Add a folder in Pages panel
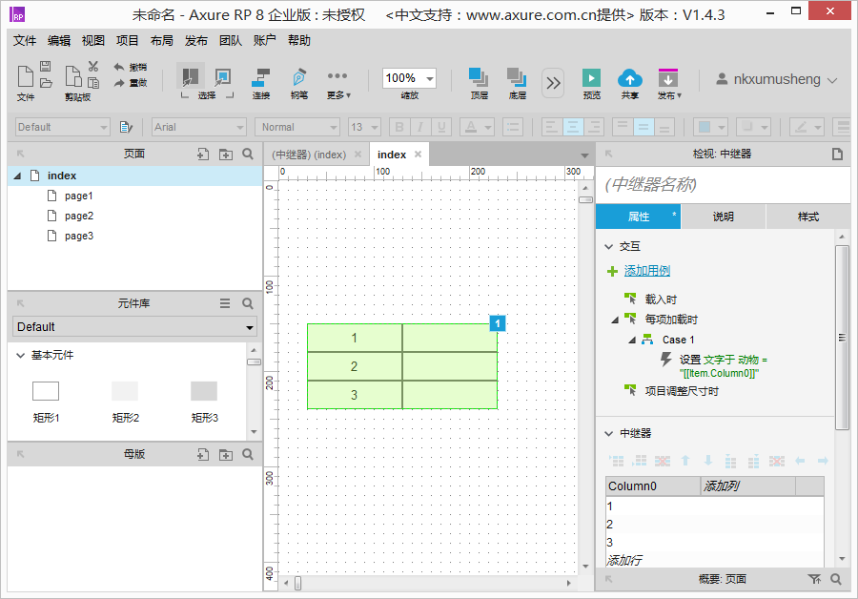The image size is (858, 599). tap(226, 155)
